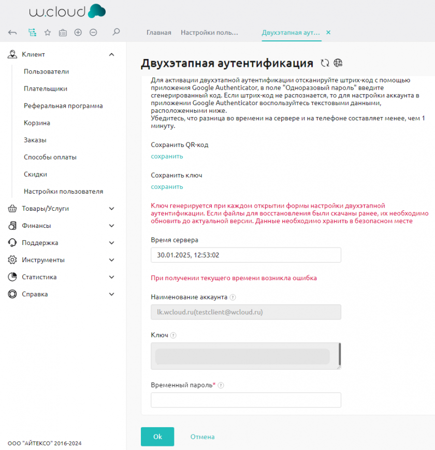435x450 pixels.
Task: Expand the Финансы menu section
Action: tap(111, 226)
